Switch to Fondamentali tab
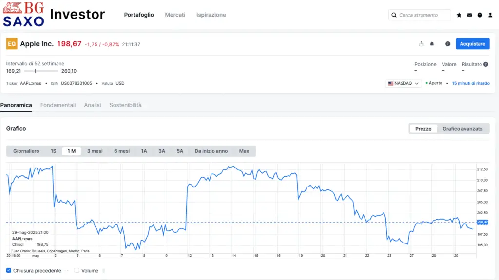Screen dimensions: 499x280 (x=58, y=105)
